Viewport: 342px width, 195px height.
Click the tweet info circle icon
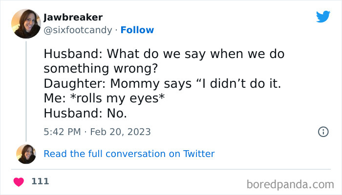(x=323, y=132)
